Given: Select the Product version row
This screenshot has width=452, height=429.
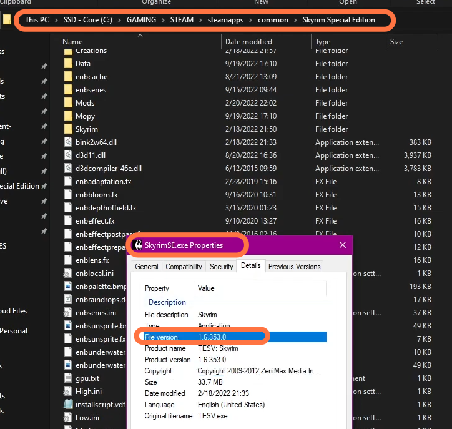Looking at the screenshot, I should [235, 360].
